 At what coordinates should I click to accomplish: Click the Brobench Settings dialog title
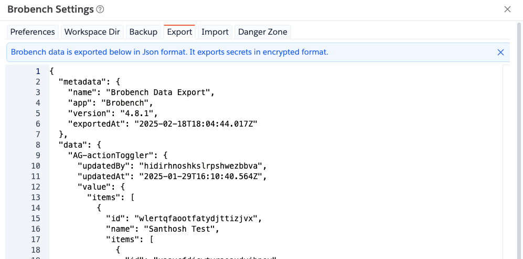click(x=50, y=9)
